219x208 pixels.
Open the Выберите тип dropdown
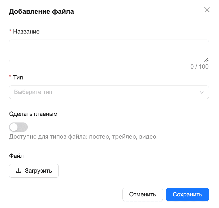[x=109, y=92]
